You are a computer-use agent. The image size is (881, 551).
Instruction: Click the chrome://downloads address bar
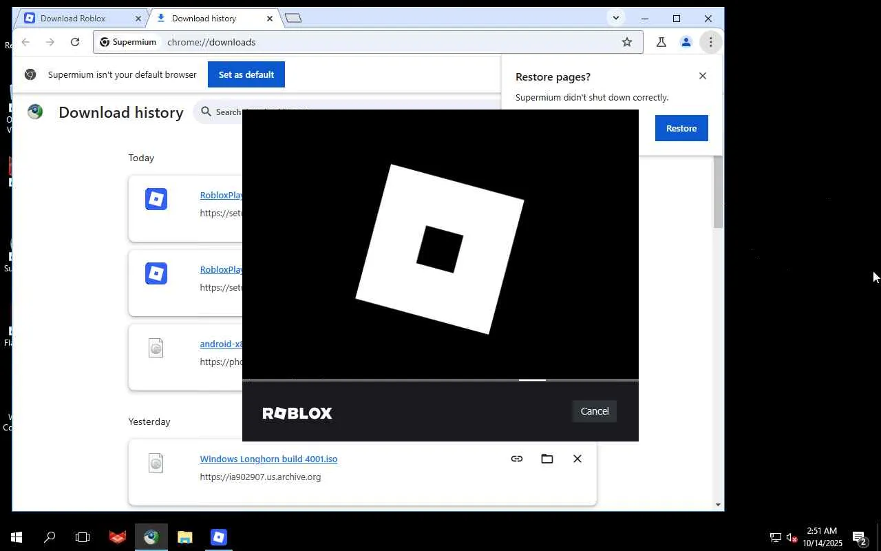click(x=368, y=42)
